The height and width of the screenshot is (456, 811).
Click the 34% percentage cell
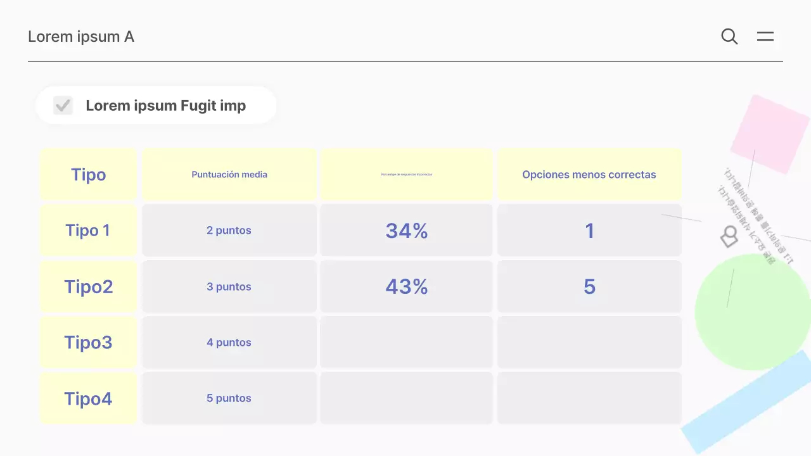click(x=406, y=231)
